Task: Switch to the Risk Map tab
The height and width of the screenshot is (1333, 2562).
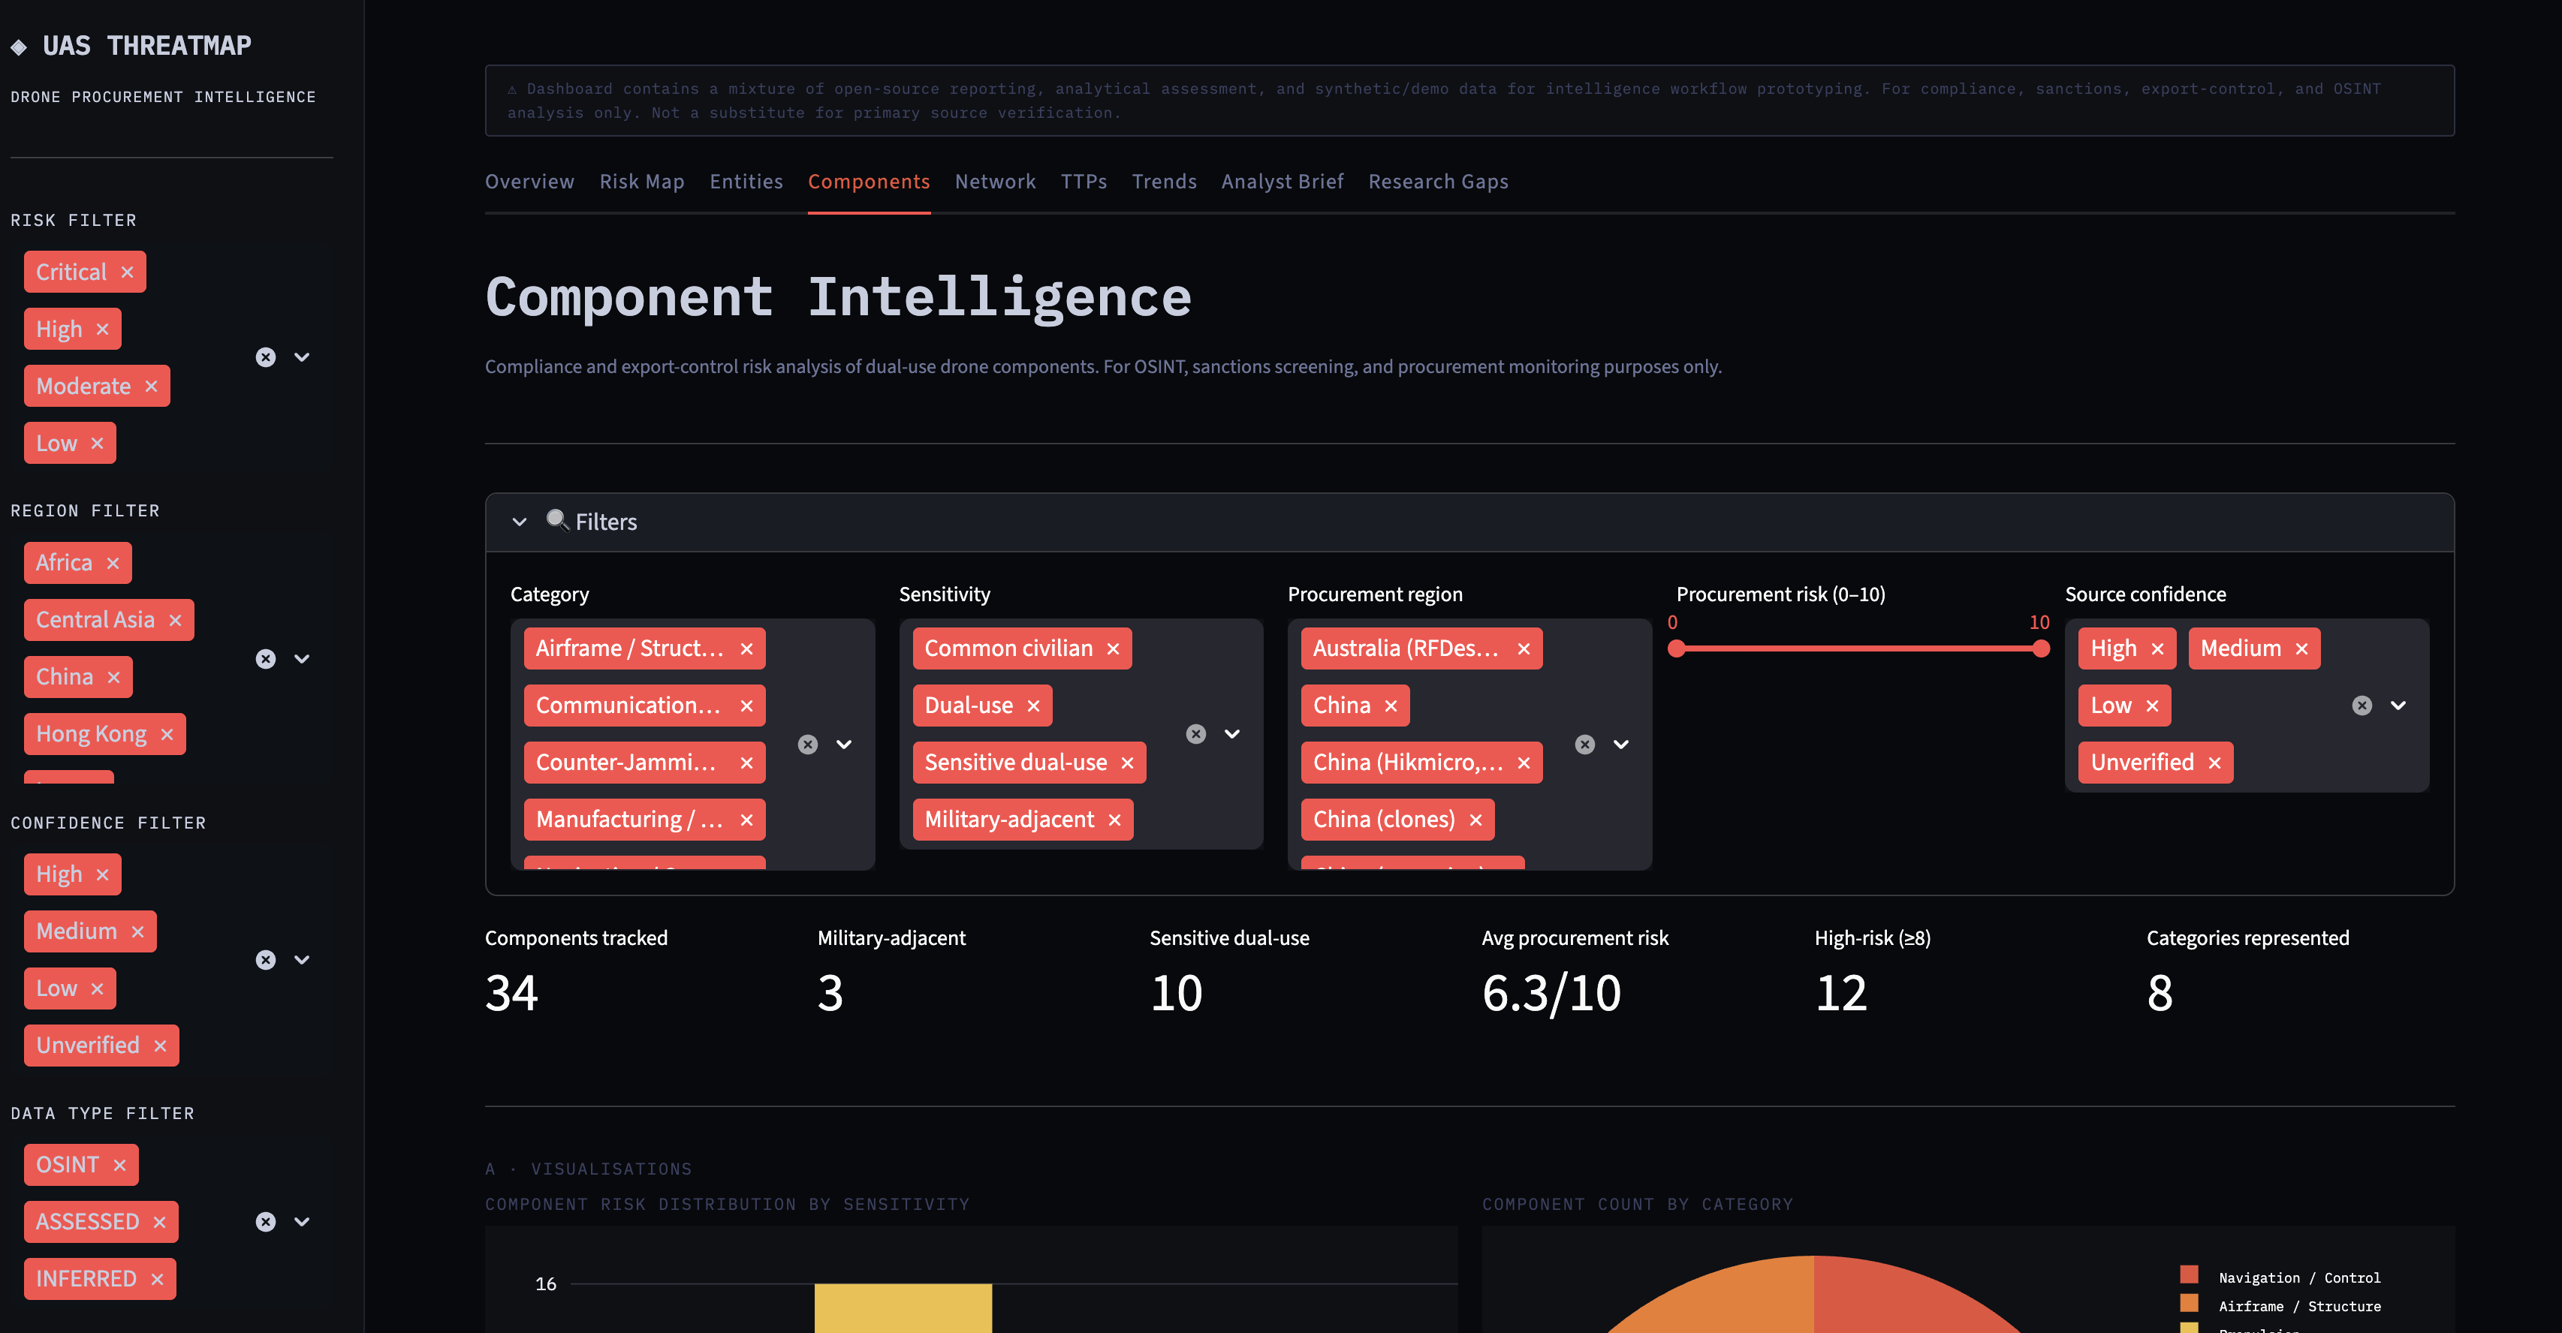Action: coord(641,182)
